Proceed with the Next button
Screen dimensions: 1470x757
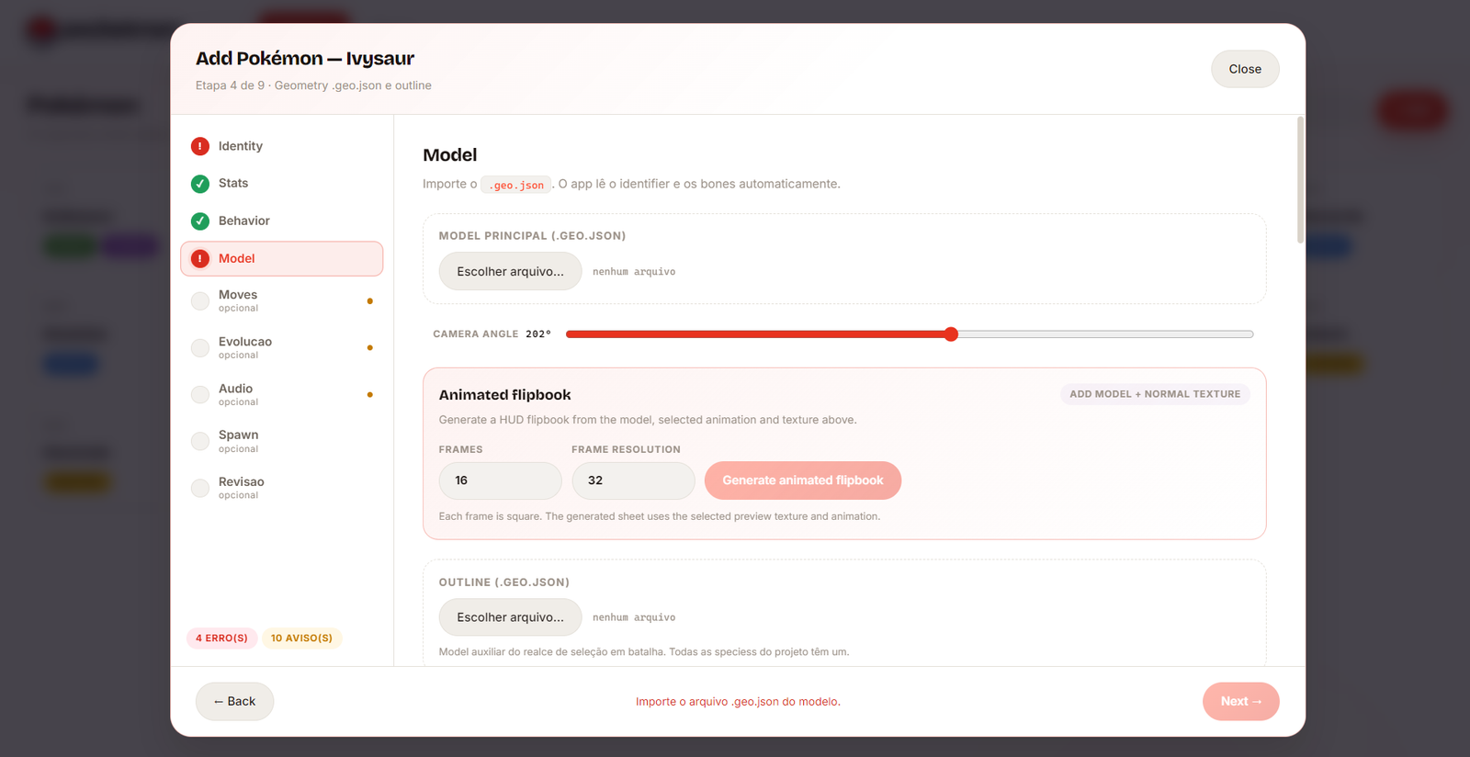(x=1240, y=701)
